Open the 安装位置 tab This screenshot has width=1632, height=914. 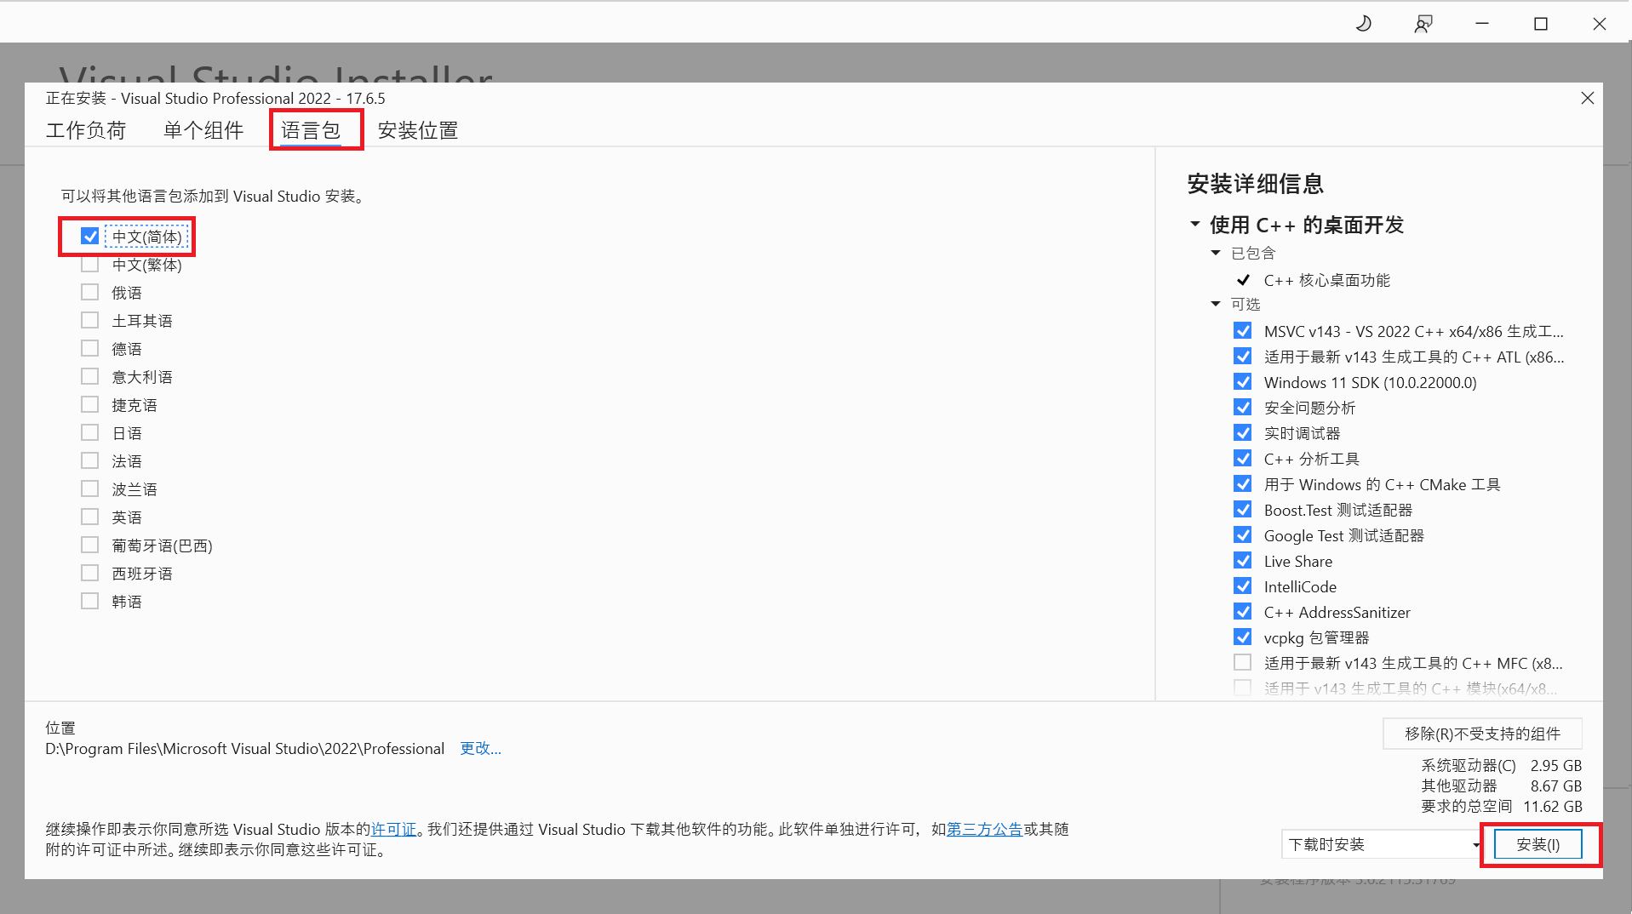418,130
